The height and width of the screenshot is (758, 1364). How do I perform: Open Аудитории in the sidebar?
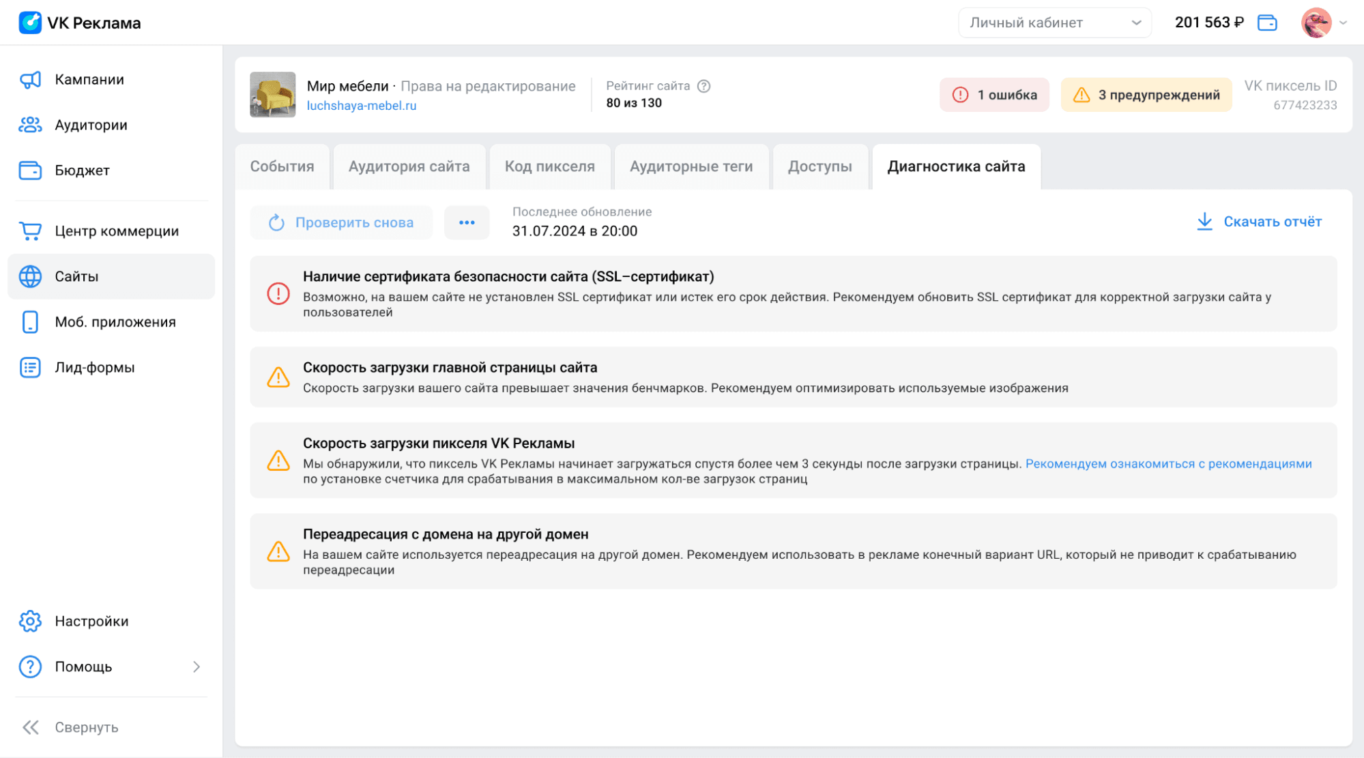[x=111, y=125]
